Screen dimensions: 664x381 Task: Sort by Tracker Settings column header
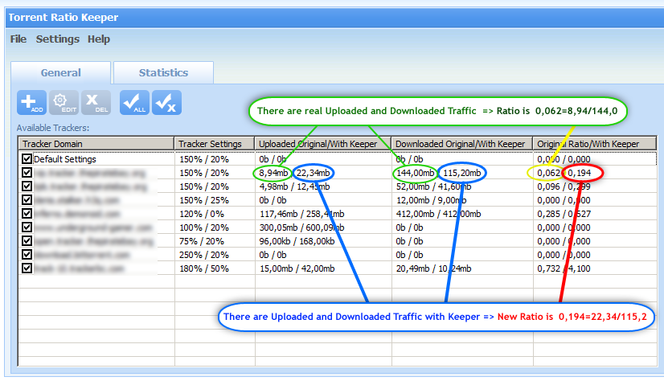tap(215, 144)
